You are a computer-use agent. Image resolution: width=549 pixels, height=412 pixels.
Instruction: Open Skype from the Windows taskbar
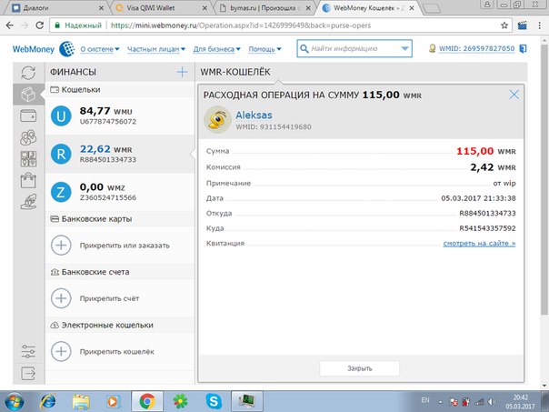[214, 398]
